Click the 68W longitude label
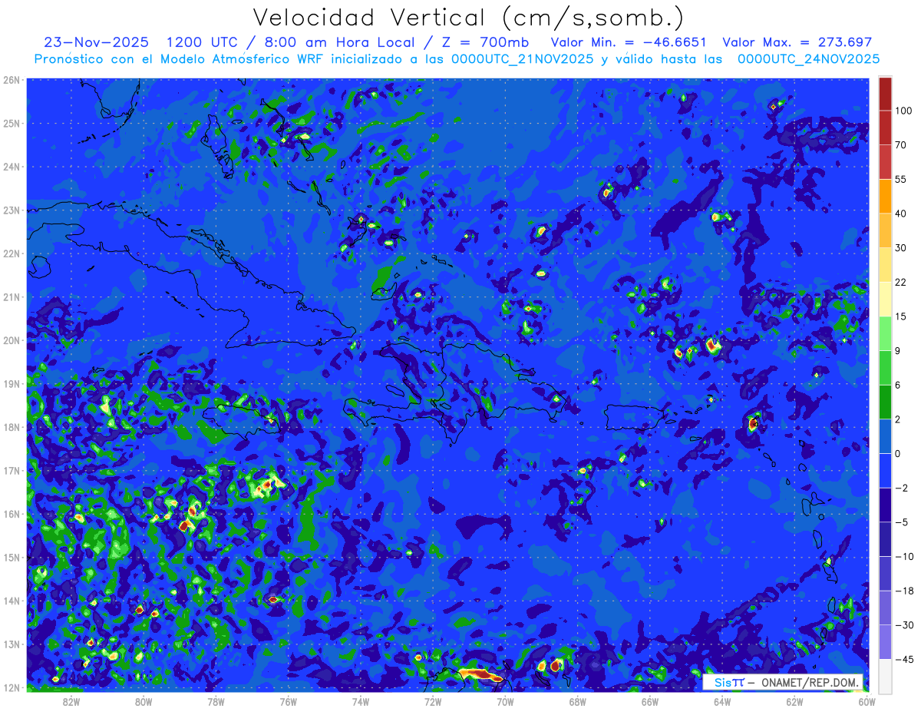The height and width of the screenshot is (712, 921). click(x=578, y=701)
